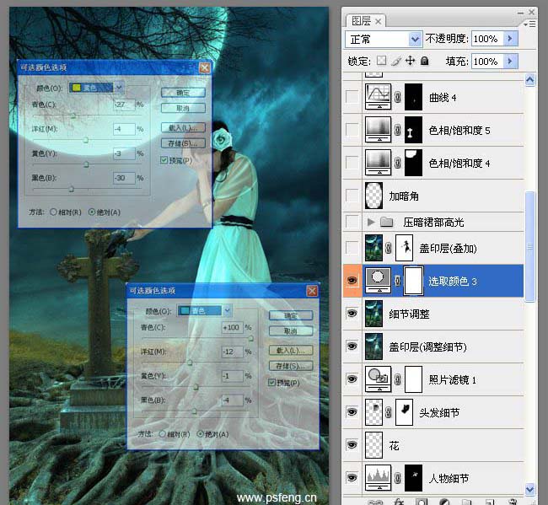
Task: Click the 加暗角 layer thumbnail
Action: point(373,196)
